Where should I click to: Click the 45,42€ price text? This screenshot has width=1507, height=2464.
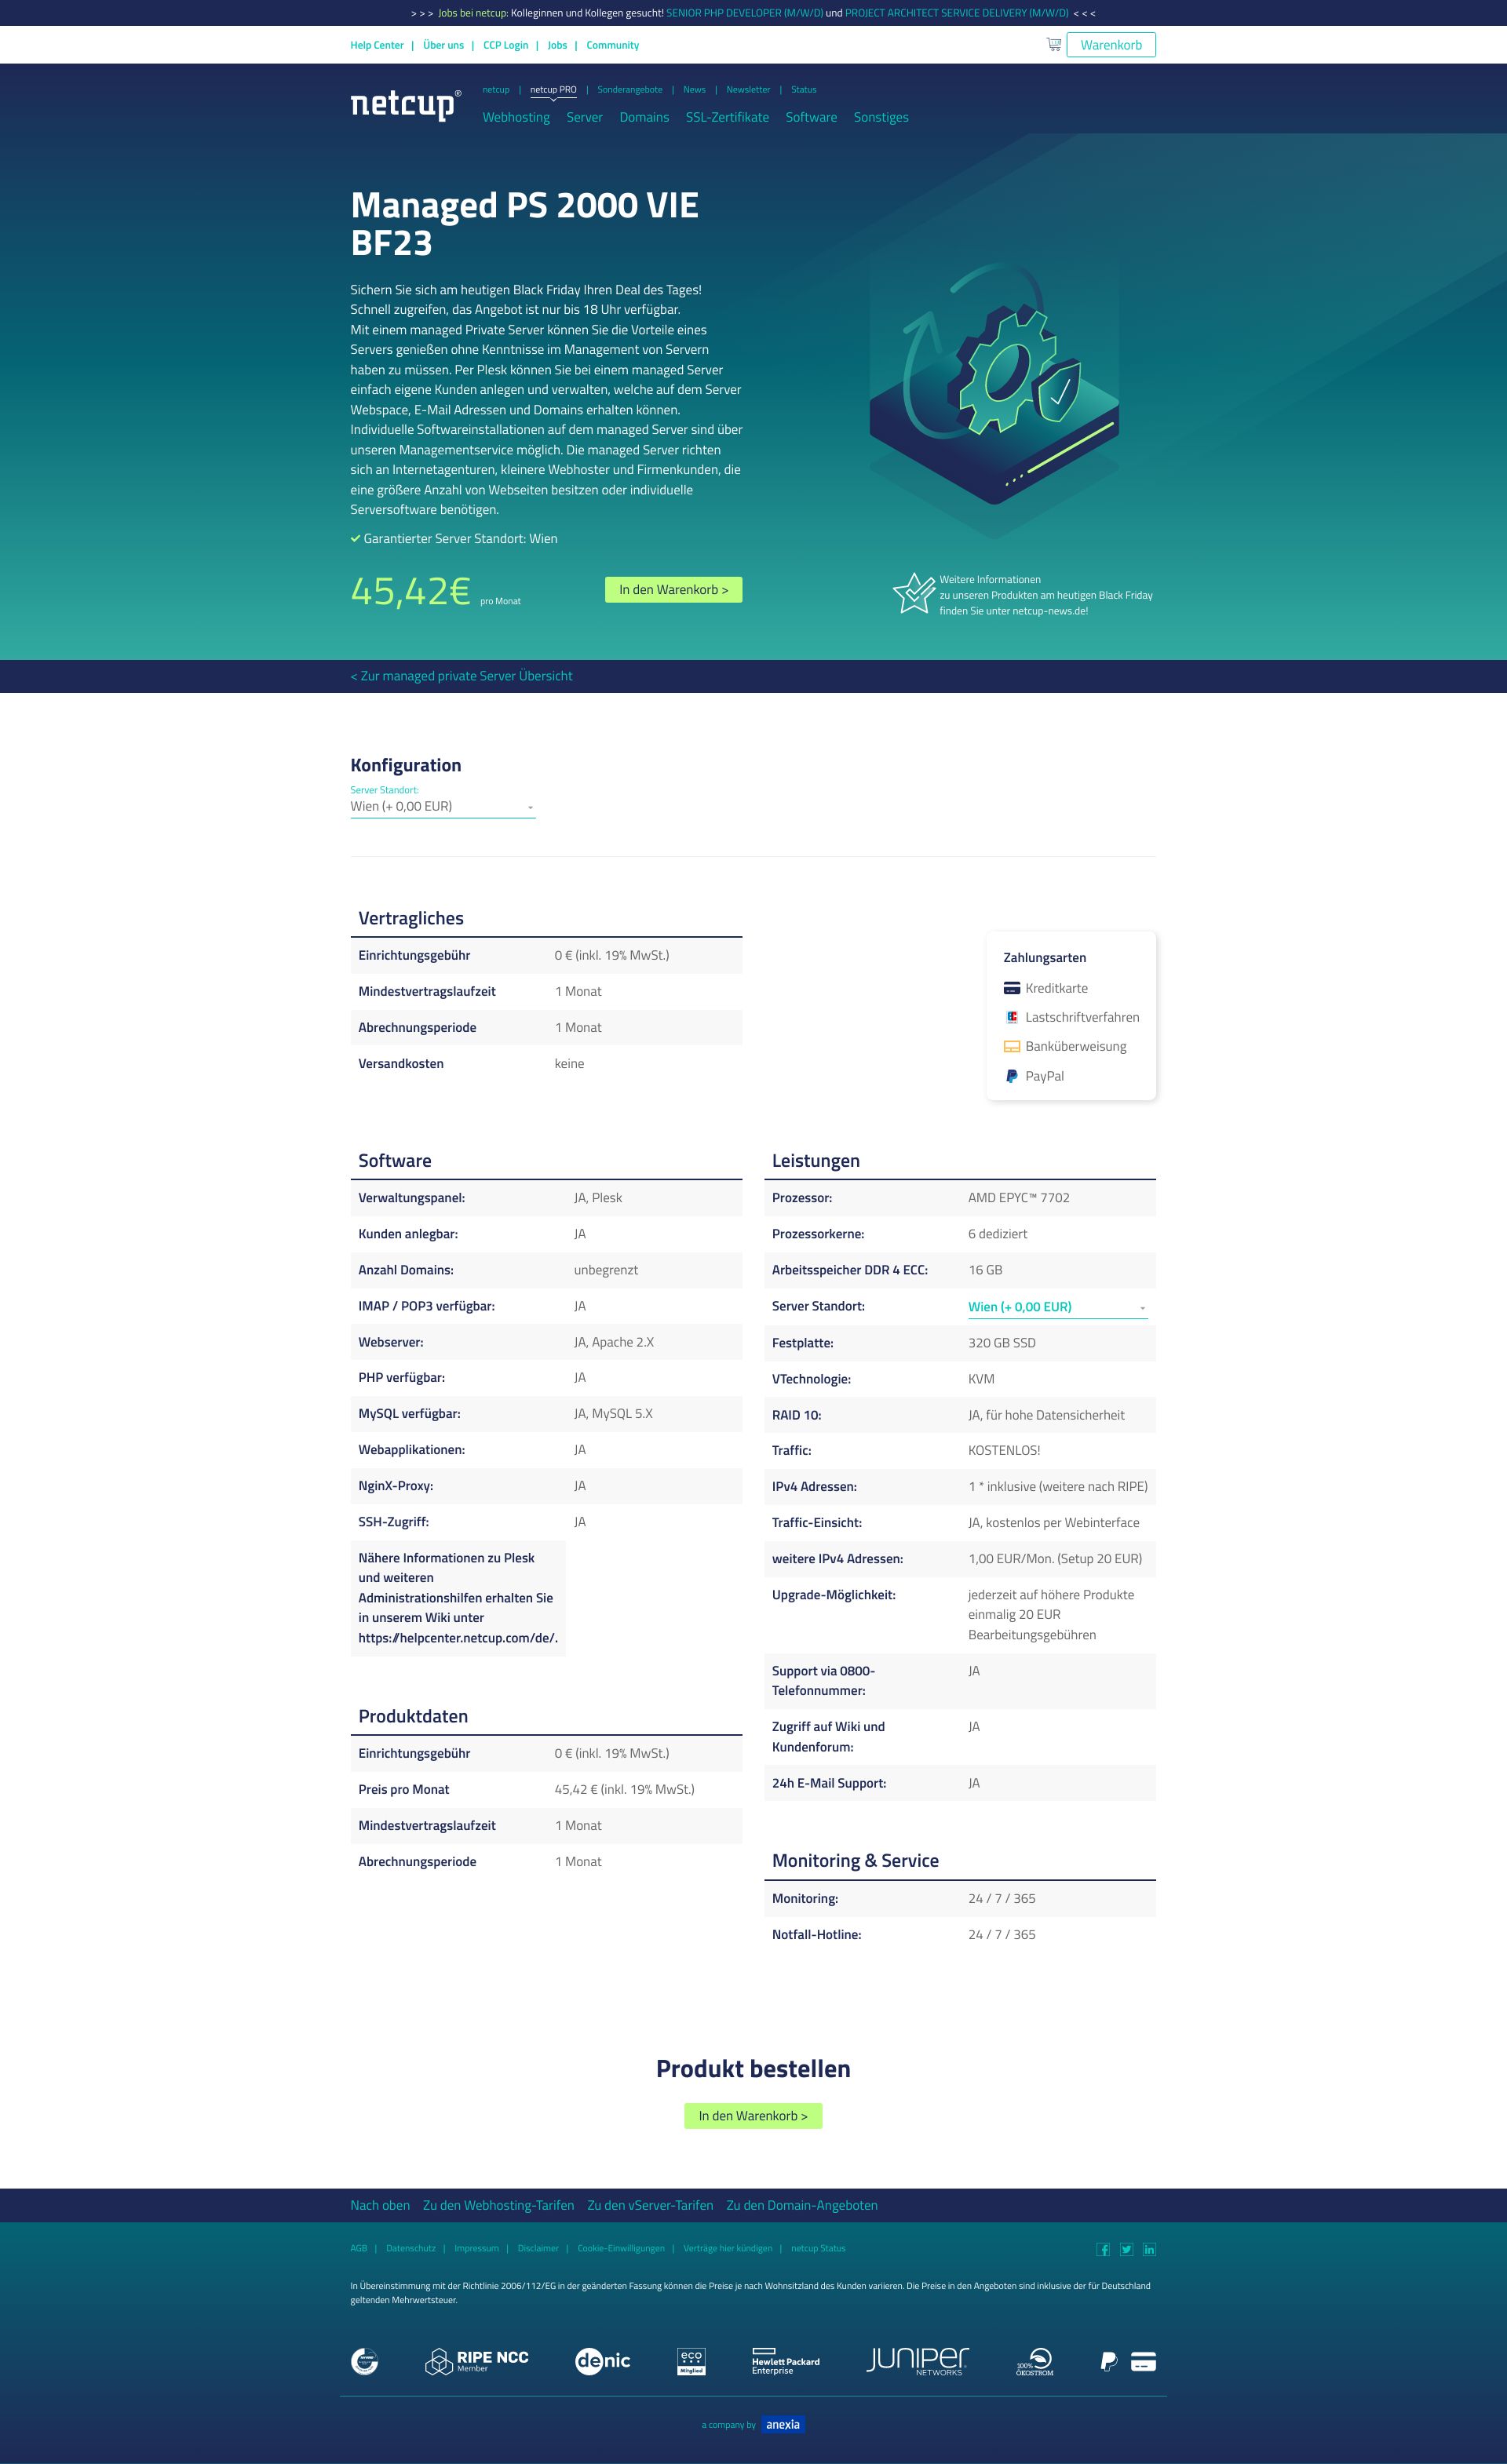[x=410, y=591]
